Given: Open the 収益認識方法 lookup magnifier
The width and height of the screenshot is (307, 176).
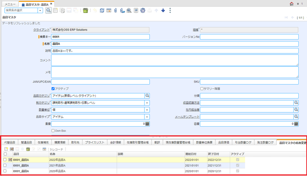Looking at the screenshot, I should (x=296, y=103).
